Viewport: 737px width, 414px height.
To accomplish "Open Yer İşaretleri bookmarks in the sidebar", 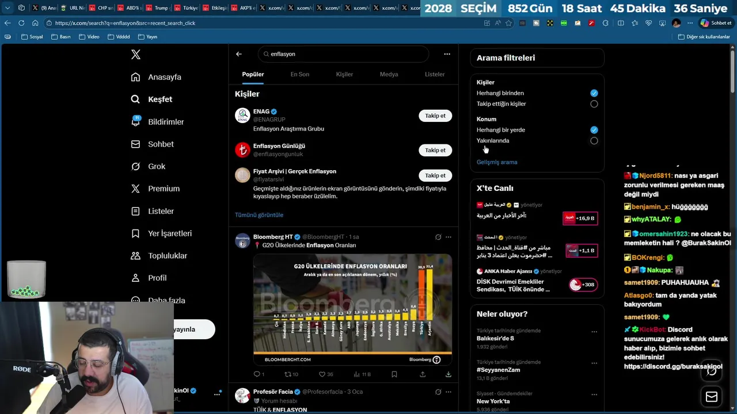I will pos(161,233).
